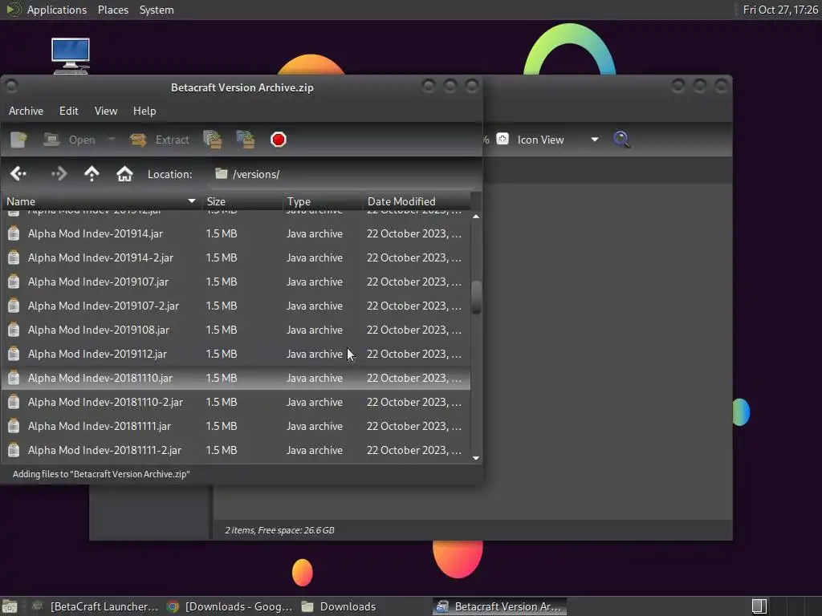Open the Applications menu in top panel
This screenshot has width=822, height=616.
click(x=57, y=10)
